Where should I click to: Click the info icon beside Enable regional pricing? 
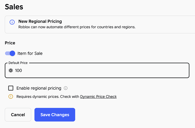66,88
